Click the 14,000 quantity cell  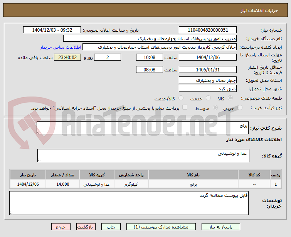pos(63,184)
